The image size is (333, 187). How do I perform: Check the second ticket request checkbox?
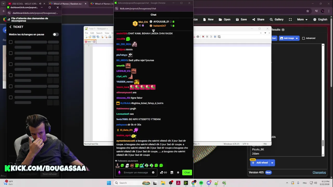(11, 53)
